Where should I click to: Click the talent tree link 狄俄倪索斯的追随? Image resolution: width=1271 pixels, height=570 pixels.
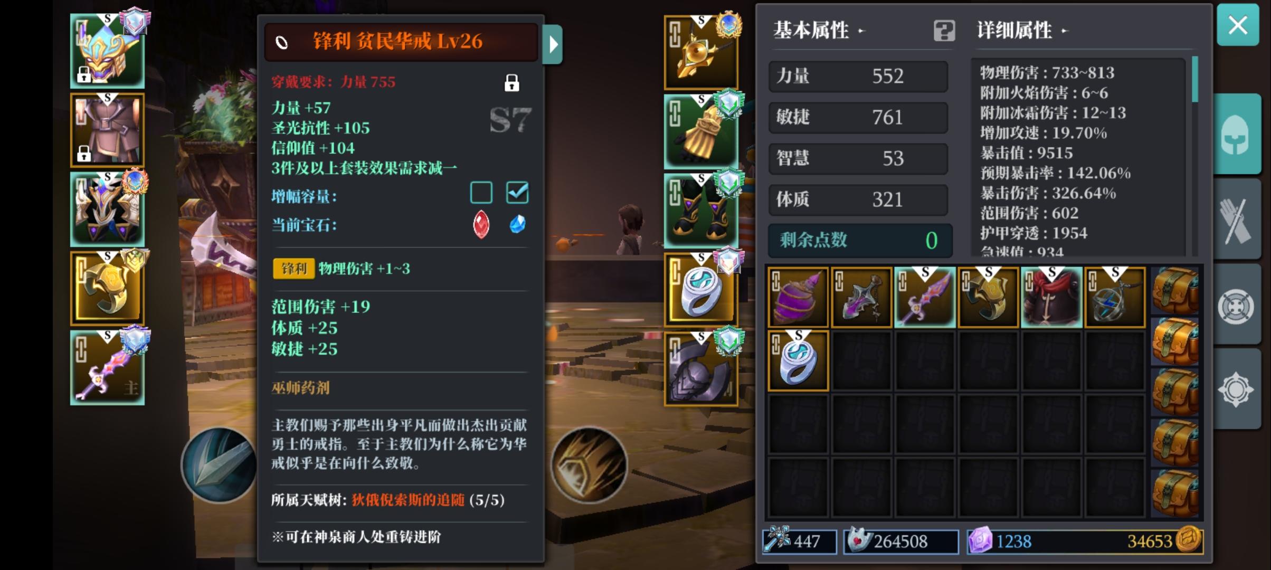(x=408, y=500)
